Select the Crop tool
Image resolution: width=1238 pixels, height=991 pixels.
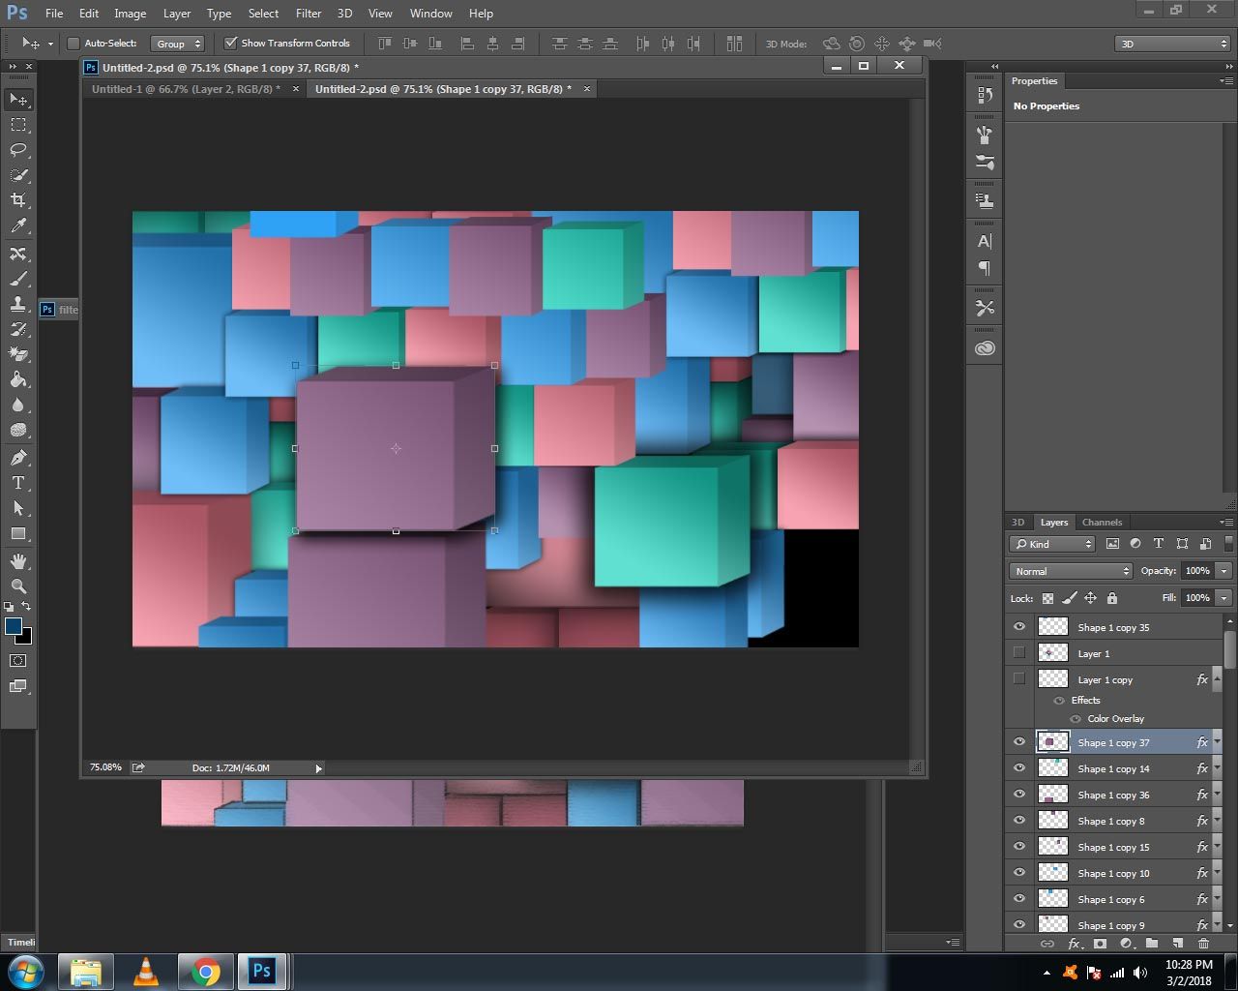(x=18, y=200)
